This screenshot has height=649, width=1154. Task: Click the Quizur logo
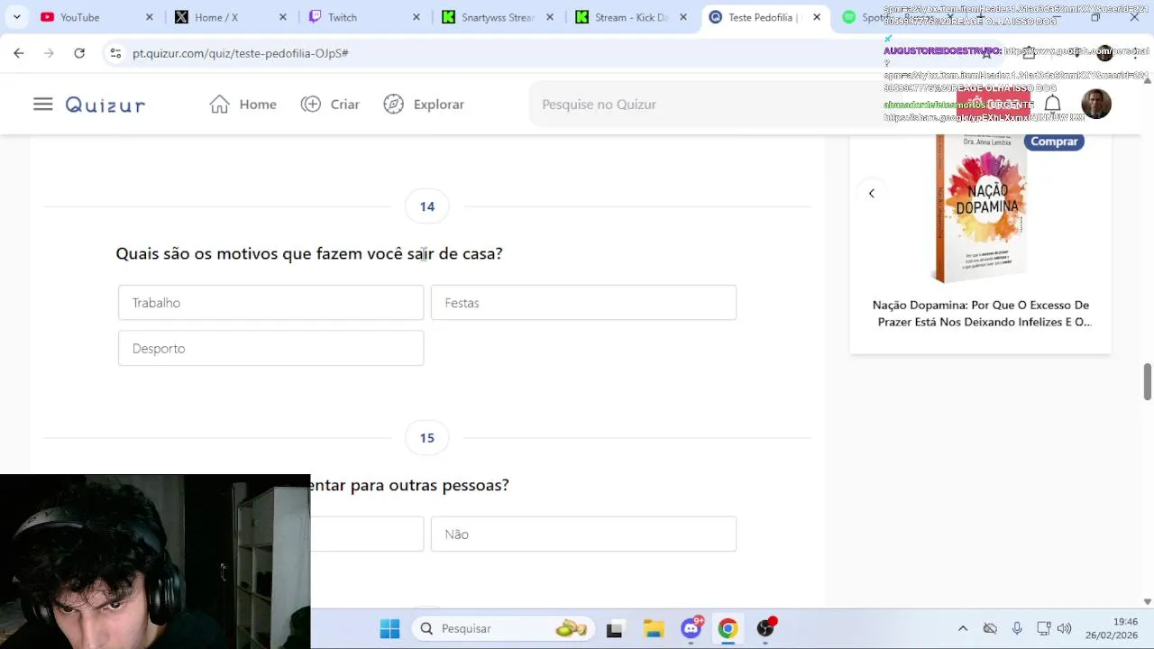105,105
